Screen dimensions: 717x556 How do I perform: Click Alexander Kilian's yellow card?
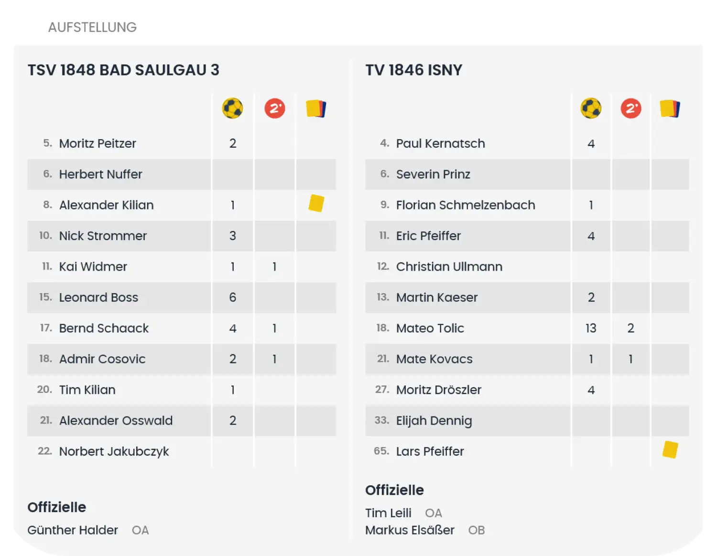coord(316,203)
